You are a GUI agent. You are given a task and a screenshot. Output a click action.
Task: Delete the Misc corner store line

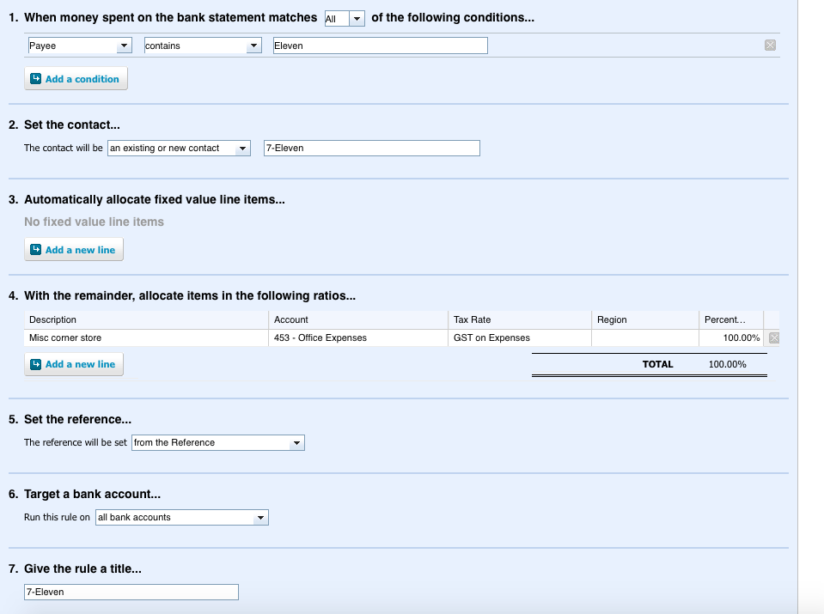773,337
